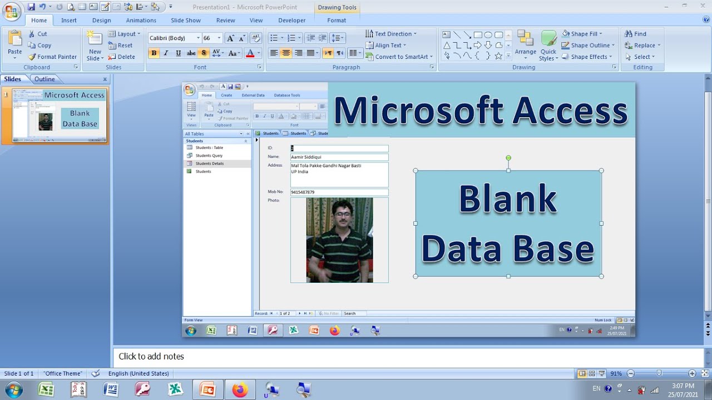Screen dimensions: 712x400
Task: Switch to Animations tab
Action: pos(141,21)
